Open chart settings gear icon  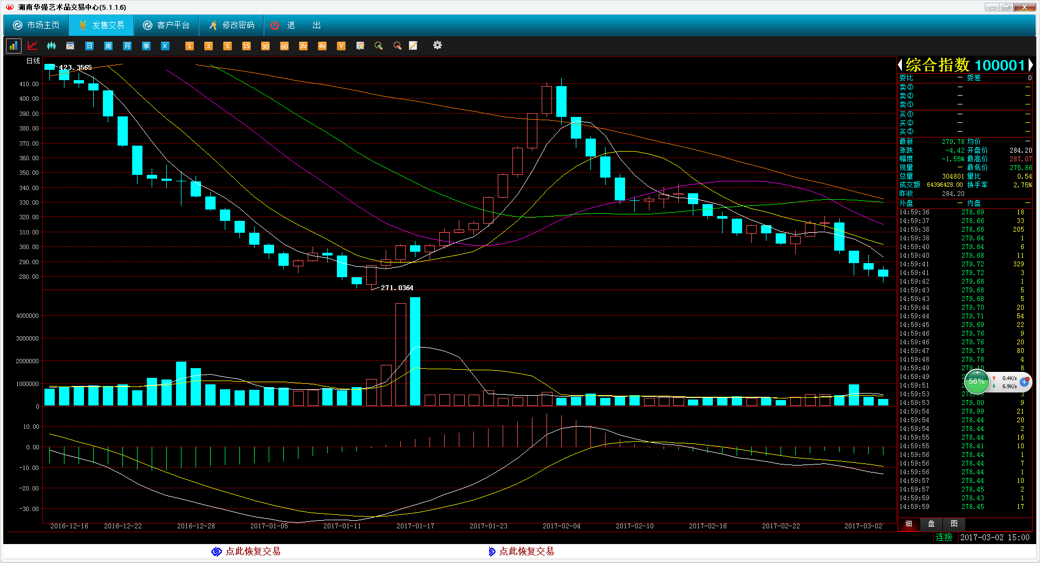pos(438,45)
